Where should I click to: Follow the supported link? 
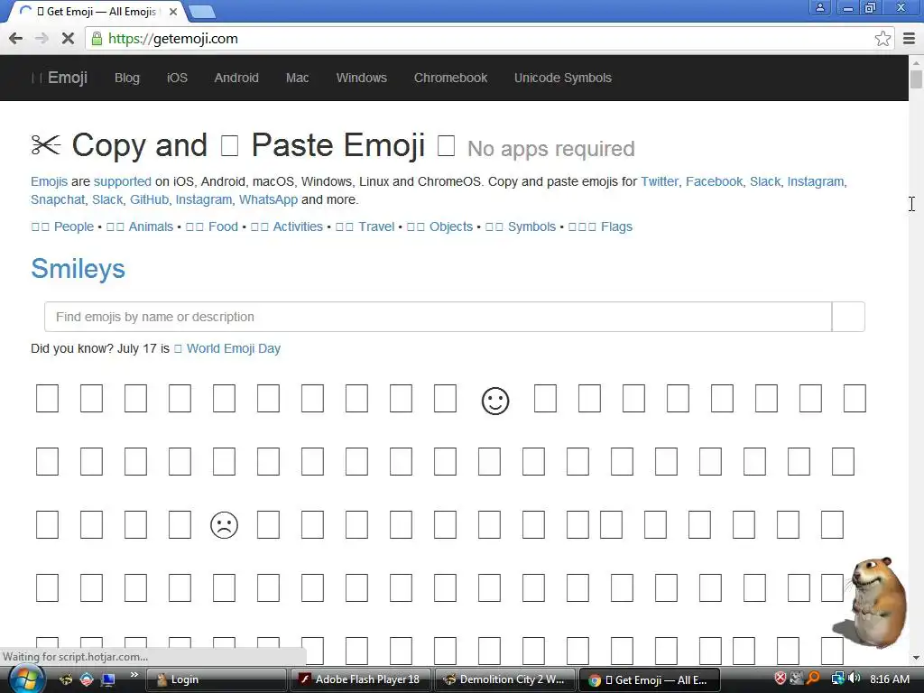(x=123, y=181)
